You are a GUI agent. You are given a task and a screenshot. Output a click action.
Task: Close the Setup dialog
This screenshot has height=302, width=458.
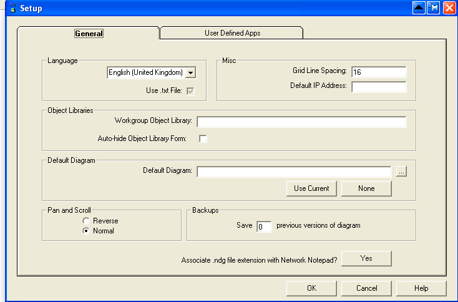449,7
